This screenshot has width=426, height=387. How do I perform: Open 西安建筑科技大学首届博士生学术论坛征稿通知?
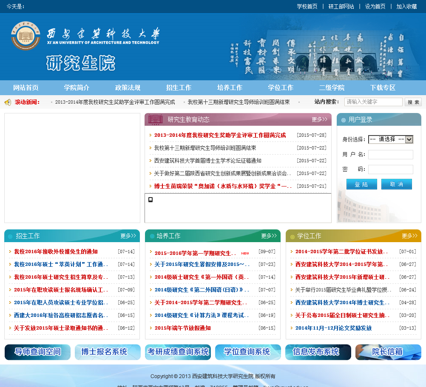207,161
